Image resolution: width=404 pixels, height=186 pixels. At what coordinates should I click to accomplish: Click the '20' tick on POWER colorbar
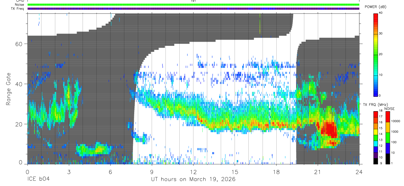pos(381,54)
